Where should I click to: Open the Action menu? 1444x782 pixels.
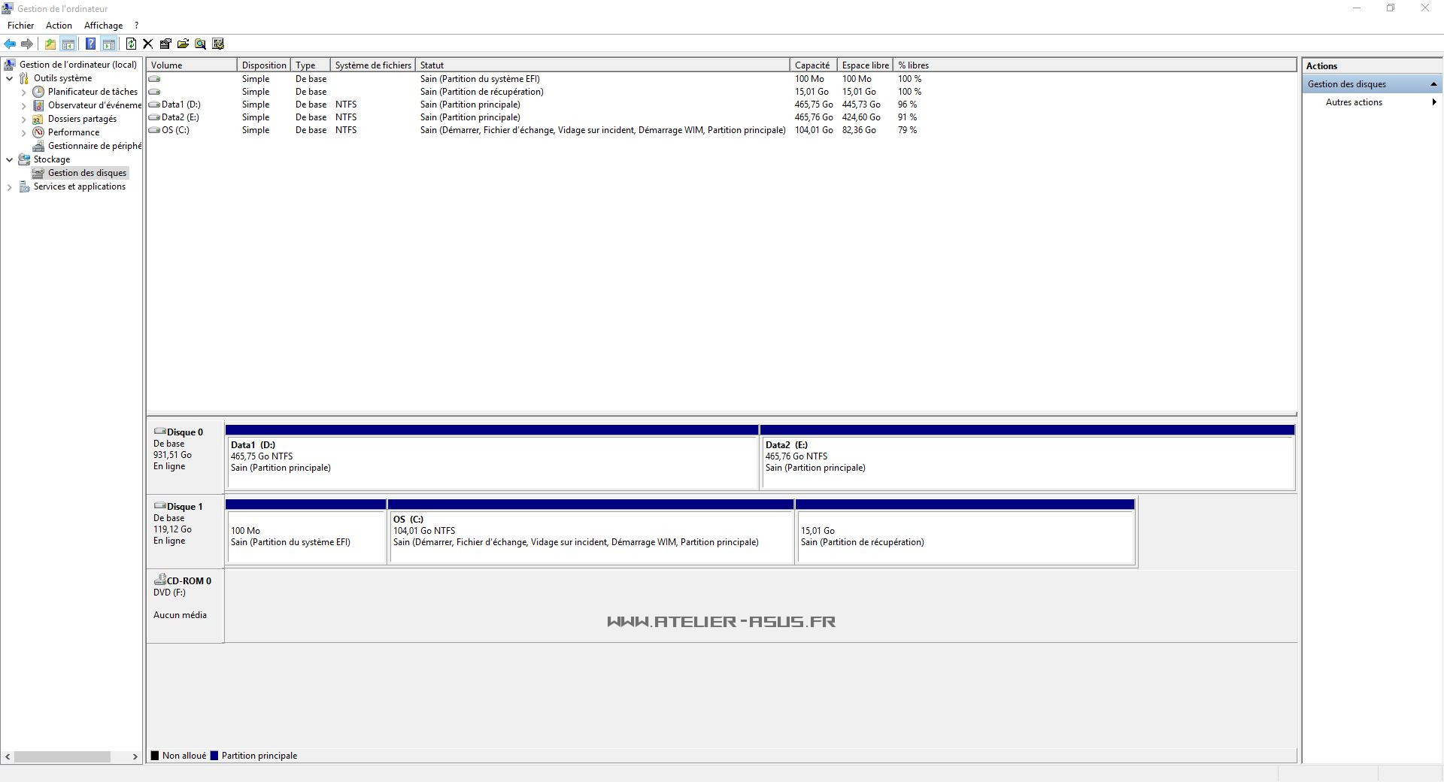[x=59, y=26]
